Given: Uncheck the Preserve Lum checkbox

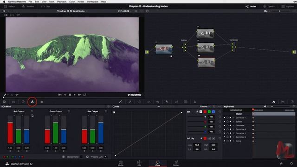Looking at the screenshot, I should [x=105, y=157].
